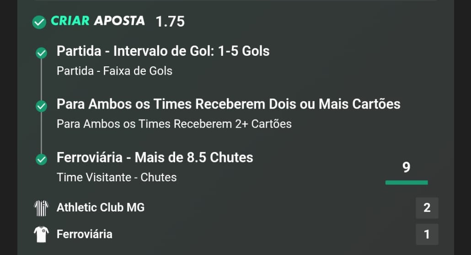Click the CRIAR APOSTA logo text

[97, 21]
